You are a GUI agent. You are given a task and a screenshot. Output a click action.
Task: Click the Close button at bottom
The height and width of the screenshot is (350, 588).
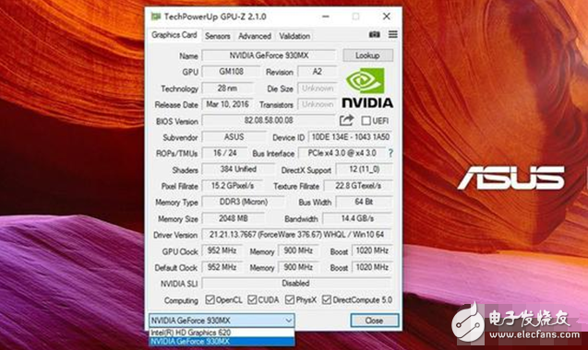coord(374,321)
